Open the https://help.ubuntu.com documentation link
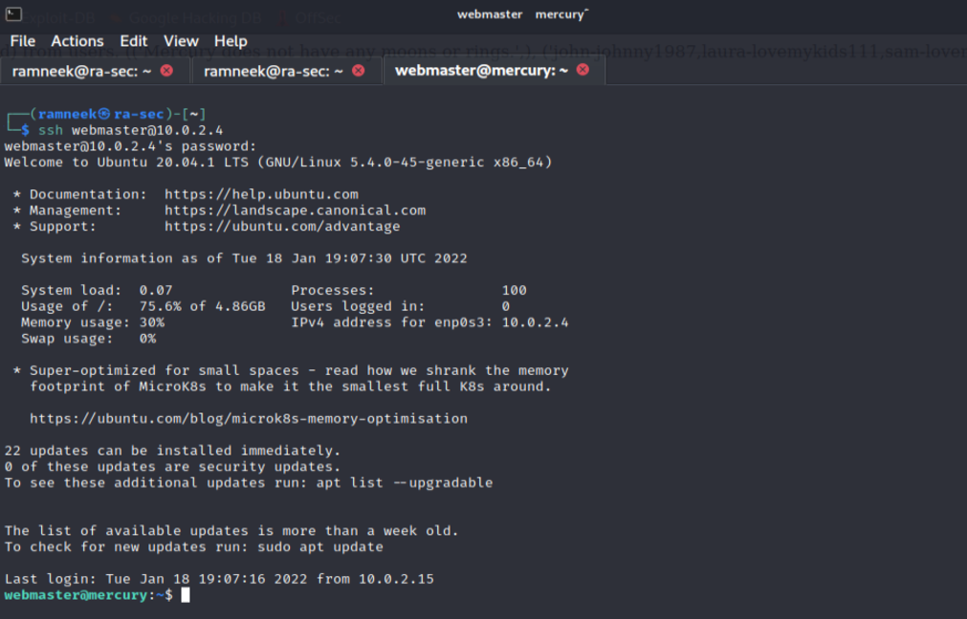The image size is (967, 619). [x=261, y=194]
